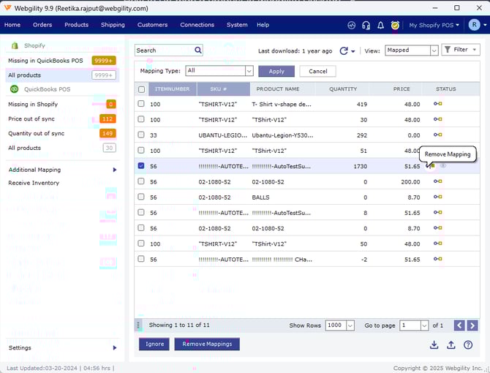Image resolution: width=490 pixels, height=373 pixels.
Task: Toggle the select-all checkbox in table header
Action: click(x=142, y=89)
